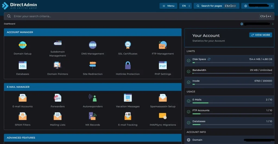This screenshot has width=278, height=144.
Task: Expand the domain selector below the search bar
Action: [x=257, y=24]
